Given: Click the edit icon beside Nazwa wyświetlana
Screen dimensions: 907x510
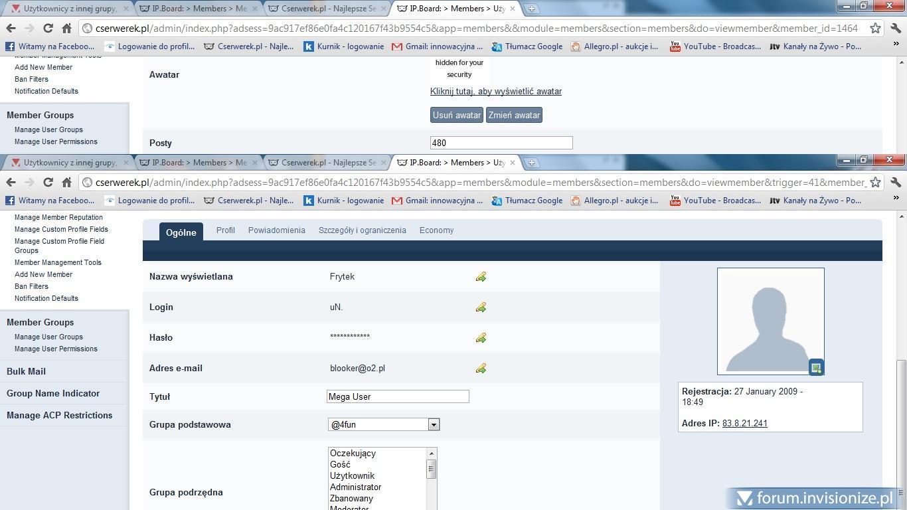Looking at the screenshot, I should [481, 277].
